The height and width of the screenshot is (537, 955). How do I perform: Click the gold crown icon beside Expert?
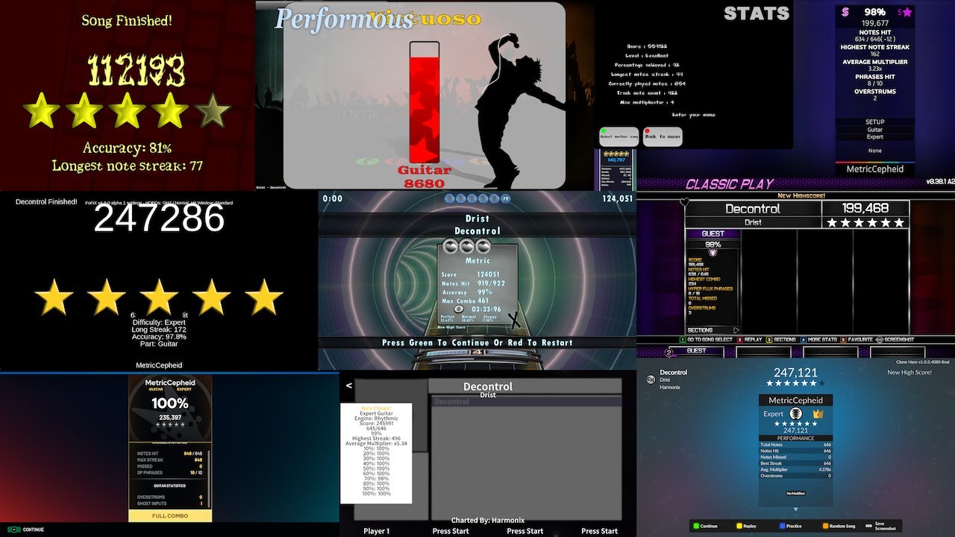[818, 413]
